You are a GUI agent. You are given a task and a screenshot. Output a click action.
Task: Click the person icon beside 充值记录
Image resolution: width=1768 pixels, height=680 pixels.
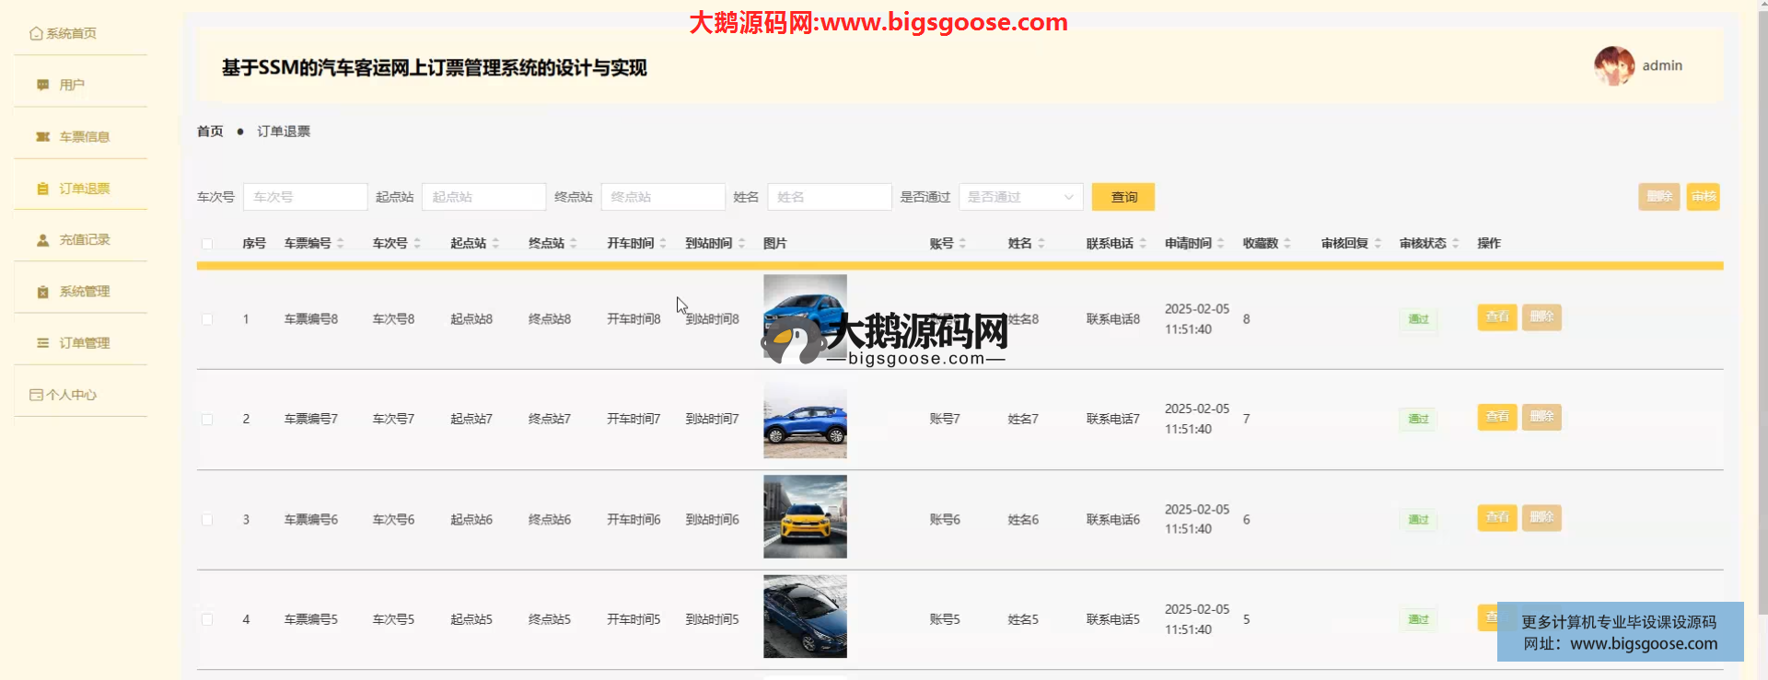coord(42,240)
